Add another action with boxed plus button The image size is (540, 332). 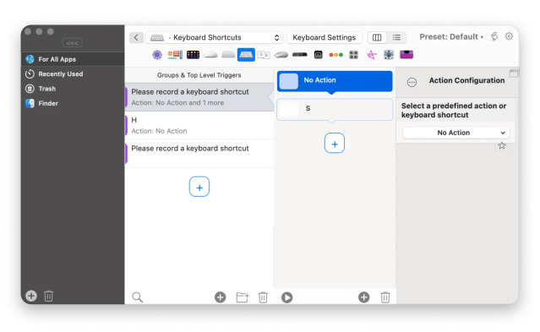(x=335, y=144)
